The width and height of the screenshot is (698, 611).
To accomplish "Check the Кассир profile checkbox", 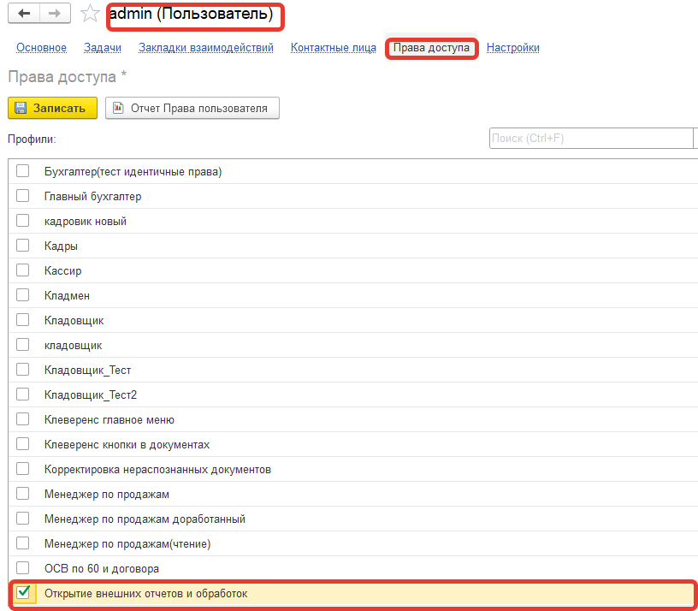I will click(23, 270).
